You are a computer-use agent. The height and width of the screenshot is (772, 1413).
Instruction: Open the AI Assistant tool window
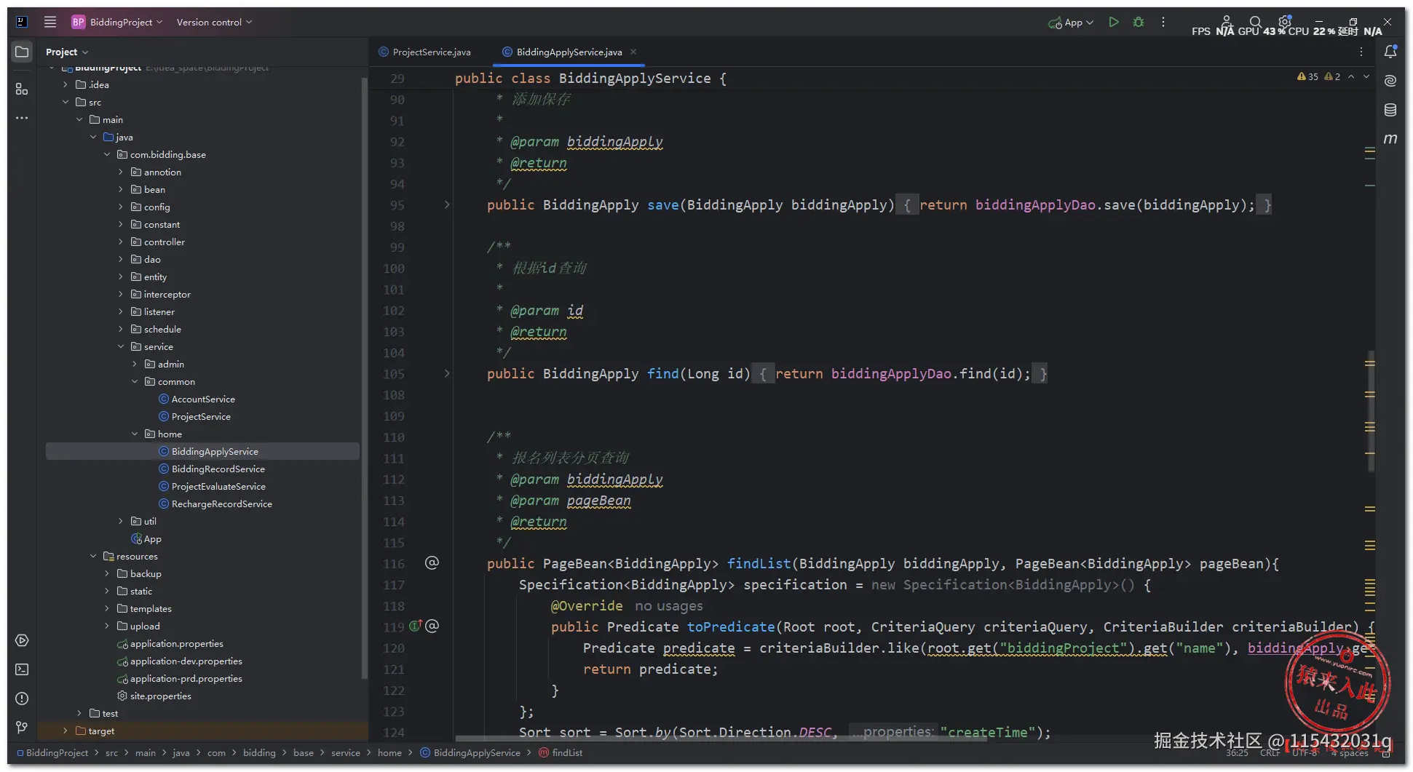[1390, 81]
